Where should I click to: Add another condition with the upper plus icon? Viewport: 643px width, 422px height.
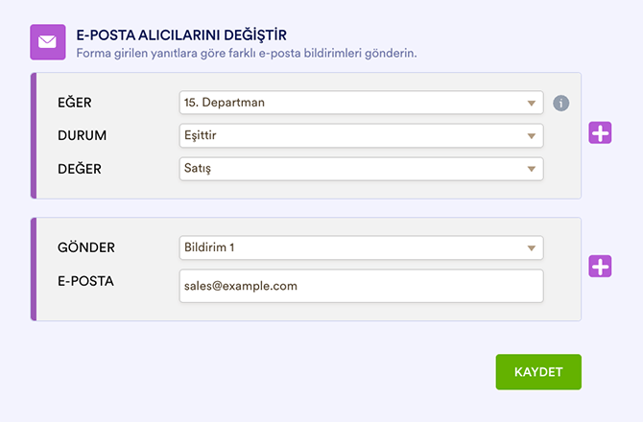click(600, 134)
